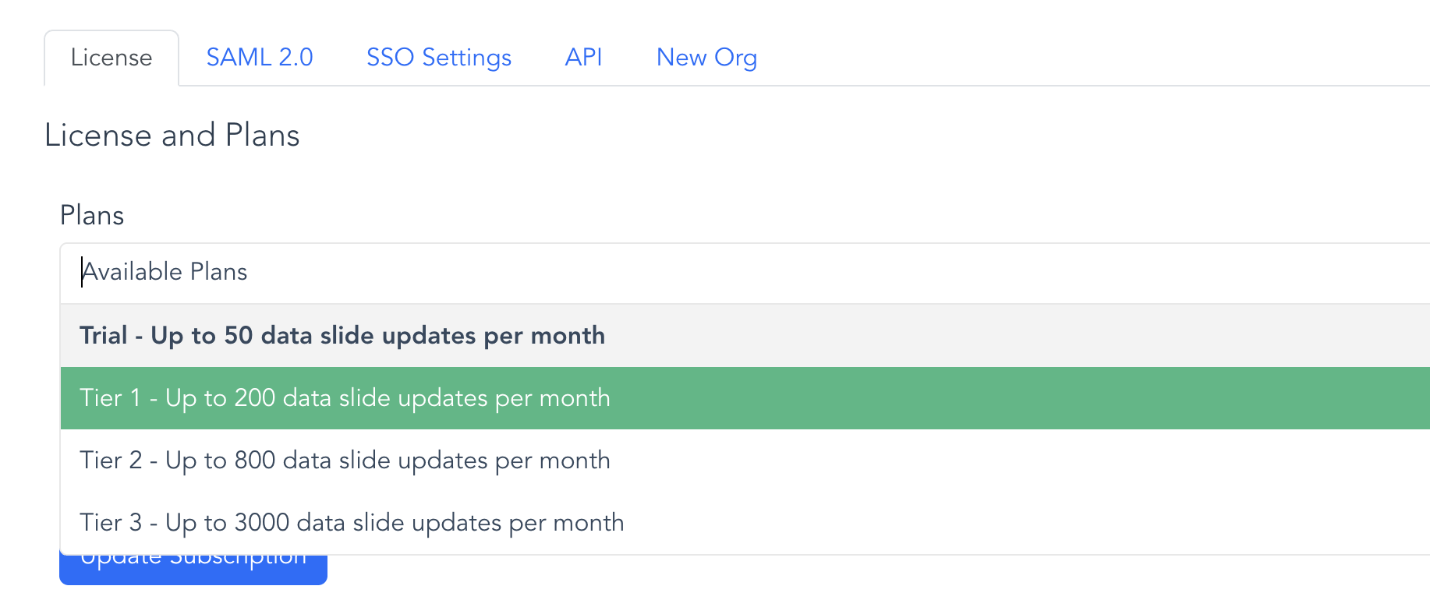
Task: Click the Available Plans search field
Action: [x=745, y=273]
